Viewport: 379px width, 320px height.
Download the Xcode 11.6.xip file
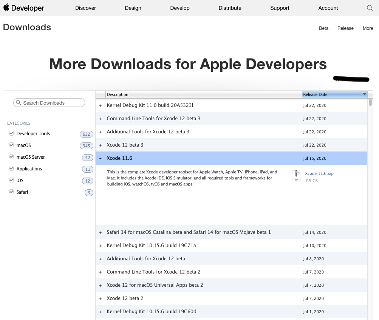319,173
